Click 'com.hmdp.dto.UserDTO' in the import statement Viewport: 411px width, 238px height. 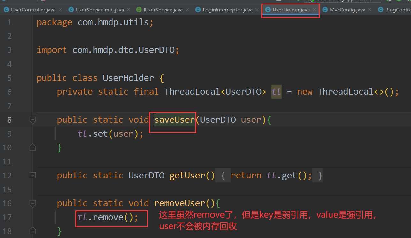(123, 50)
